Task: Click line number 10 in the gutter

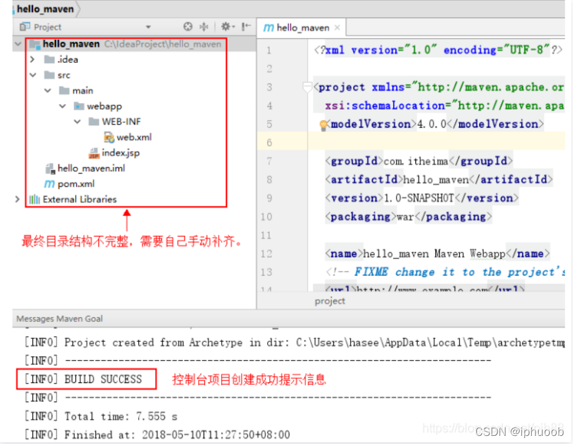Action: click(267, 217)
